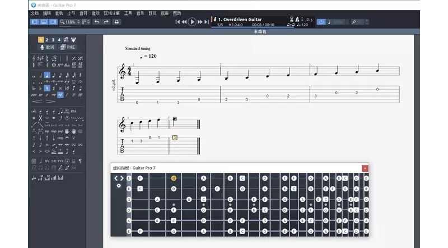Toggle the left edit palette panel button
Screen dimensions: 448x248
tap(35, 22)
